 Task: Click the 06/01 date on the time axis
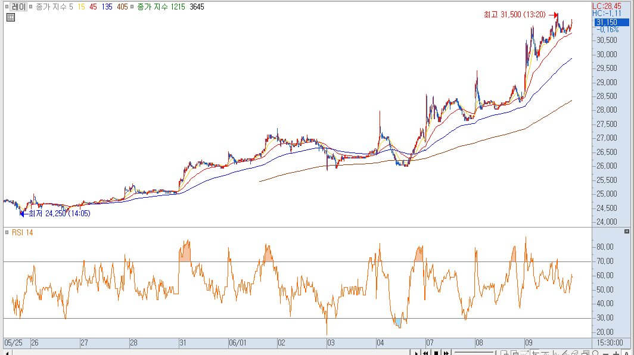coord(237,343)
